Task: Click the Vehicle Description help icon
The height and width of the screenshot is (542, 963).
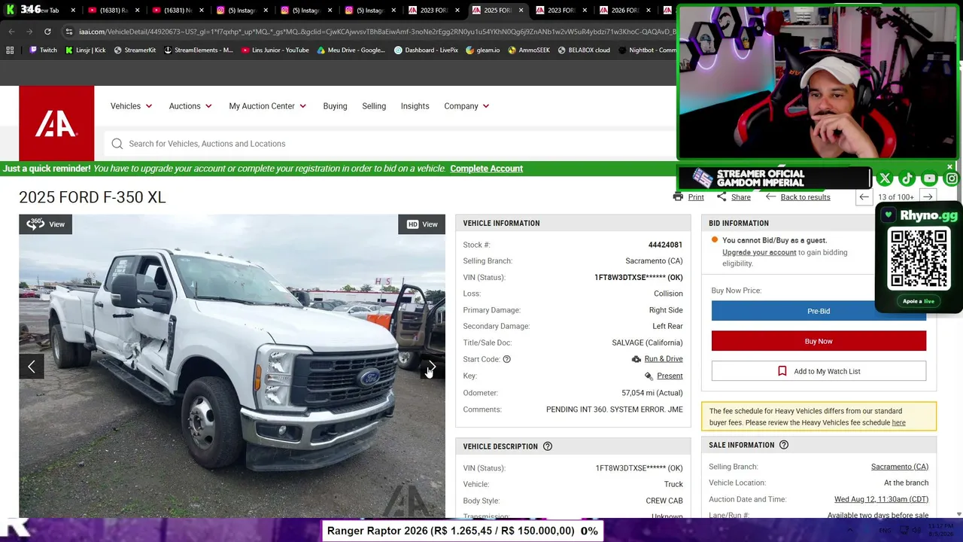Action: pos(548,446)
